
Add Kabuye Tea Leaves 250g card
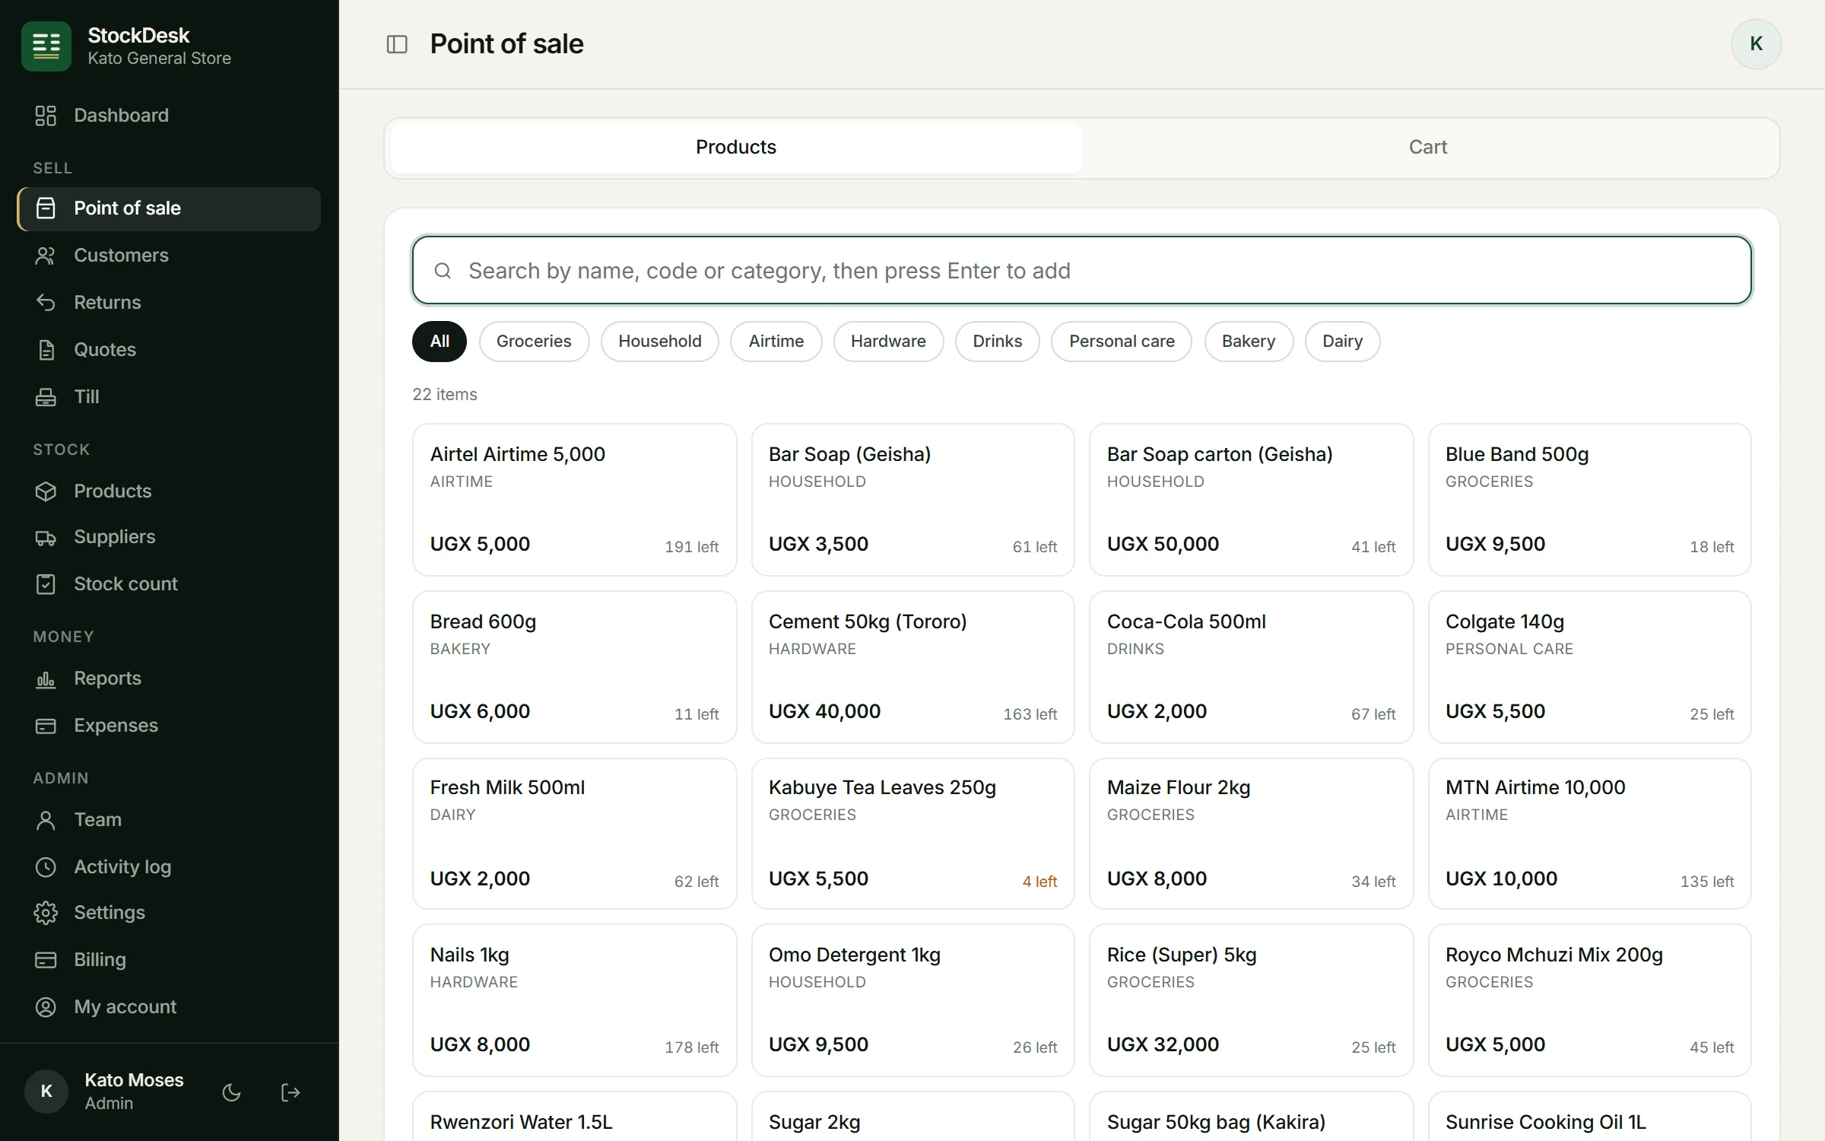point(912,834)
